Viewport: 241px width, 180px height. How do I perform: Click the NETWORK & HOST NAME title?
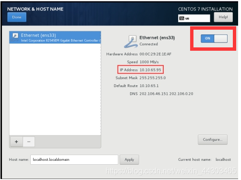[x=36, y=9]
